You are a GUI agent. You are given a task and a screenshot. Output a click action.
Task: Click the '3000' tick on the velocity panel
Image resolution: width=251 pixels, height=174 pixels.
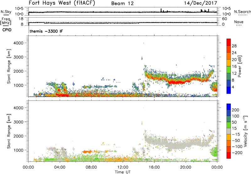coord(19,122)
